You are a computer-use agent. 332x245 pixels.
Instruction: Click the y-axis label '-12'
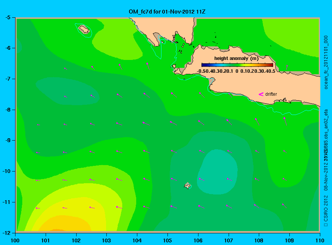[x=6, y=233]
